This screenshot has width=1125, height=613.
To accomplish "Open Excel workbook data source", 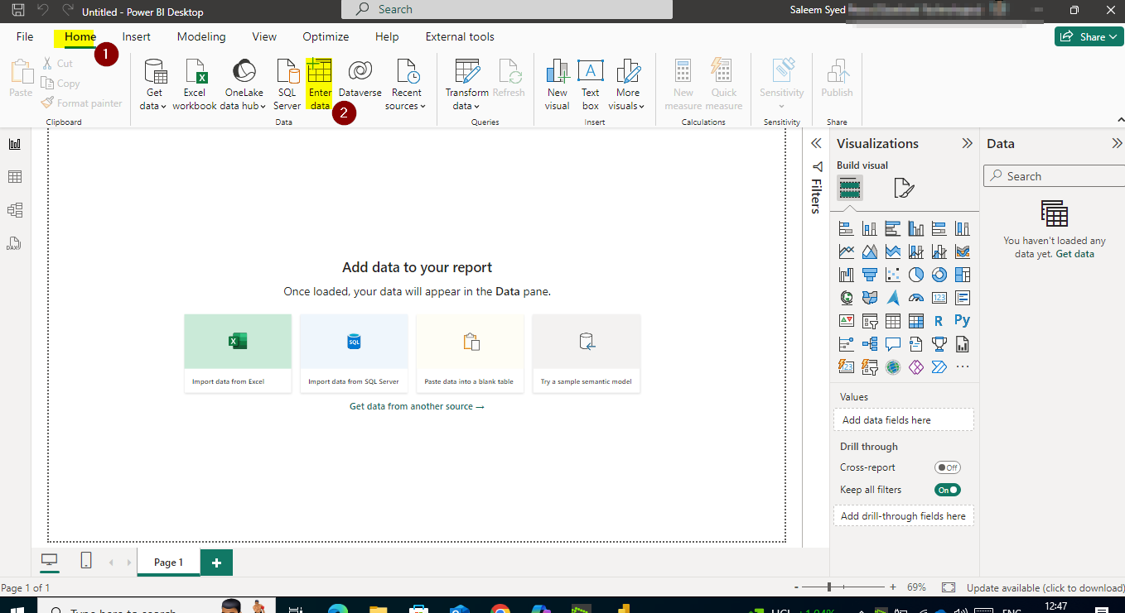I will pyautogui.click(x=195, y=85).
